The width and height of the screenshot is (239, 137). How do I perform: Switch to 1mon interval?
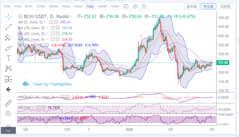[x=115, y=6]
